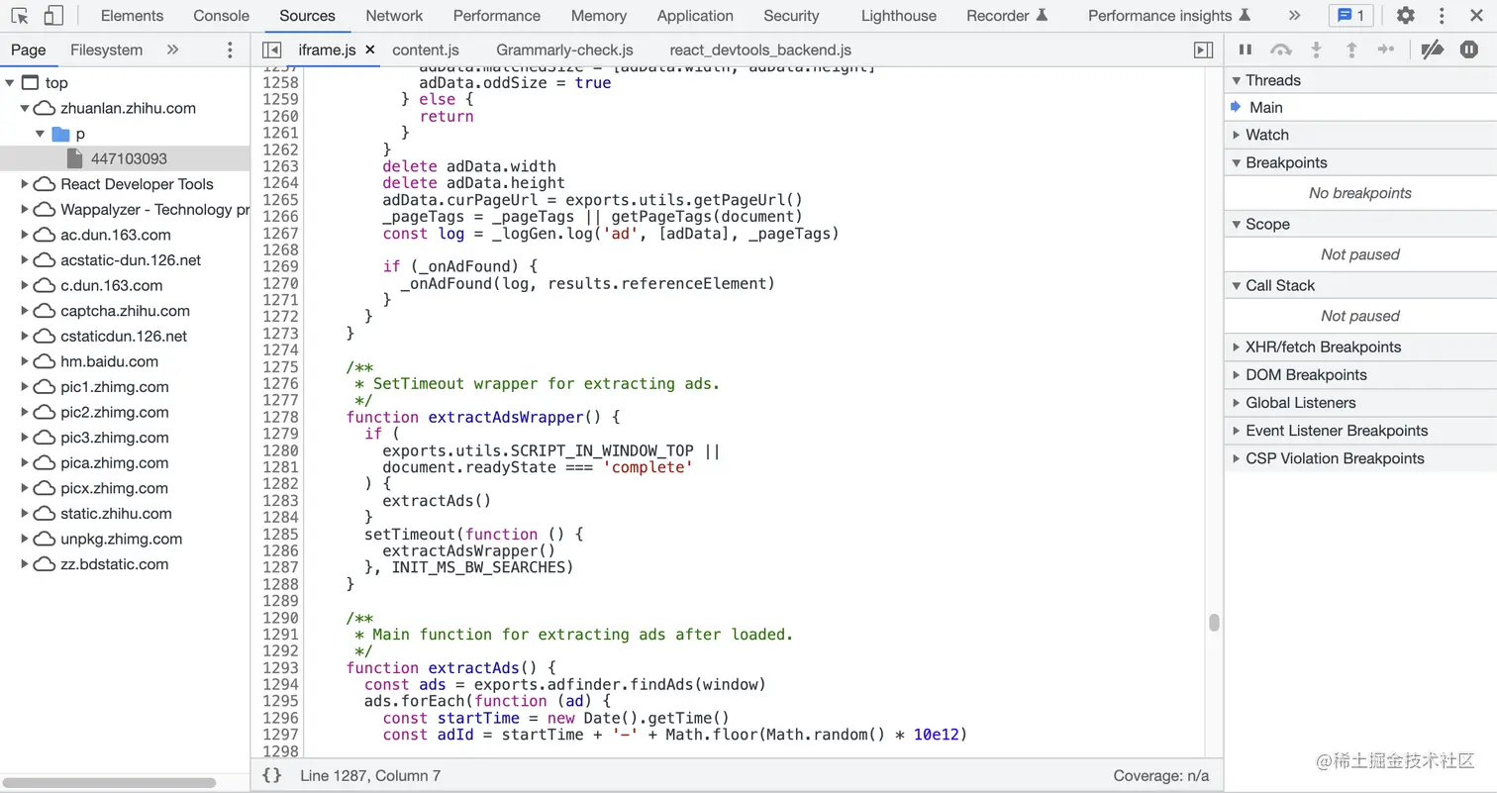Activate the inspect element picker icon
Image resolution: width=1497 pixels, height=793 pixels.
pyautogui.click(x=19, y=16)
